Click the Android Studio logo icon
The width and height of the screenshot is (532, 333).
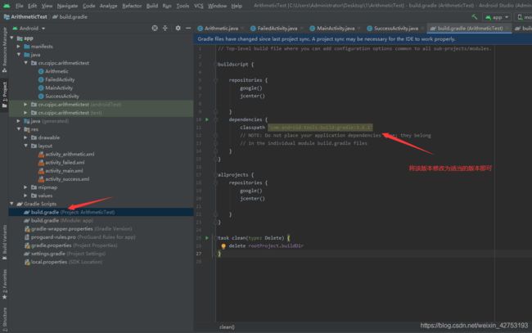[7, 6]
